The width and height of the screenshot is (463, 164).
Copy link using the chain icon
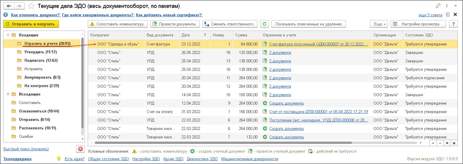pos(438,6)
